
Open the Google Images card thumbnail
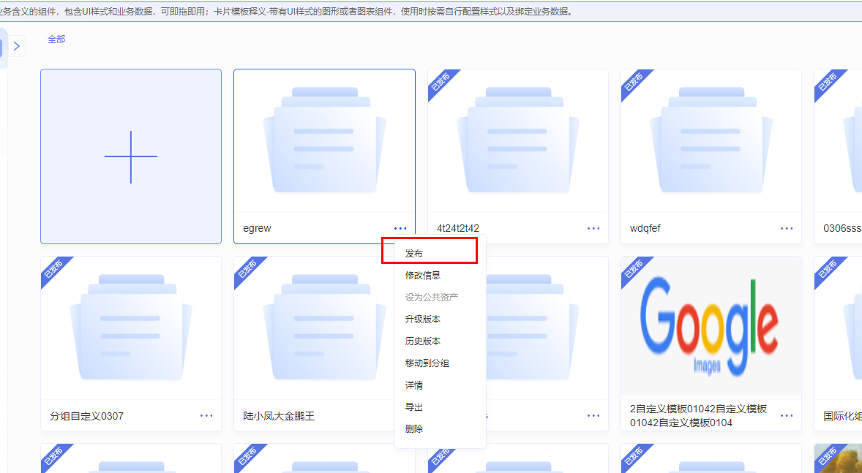(711, 326)
